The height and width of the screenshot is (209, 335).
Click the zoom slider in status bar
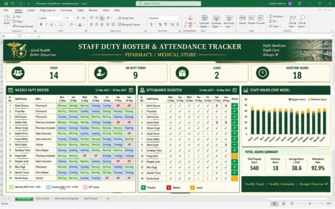pyautogui.click(x=310, y=203)
